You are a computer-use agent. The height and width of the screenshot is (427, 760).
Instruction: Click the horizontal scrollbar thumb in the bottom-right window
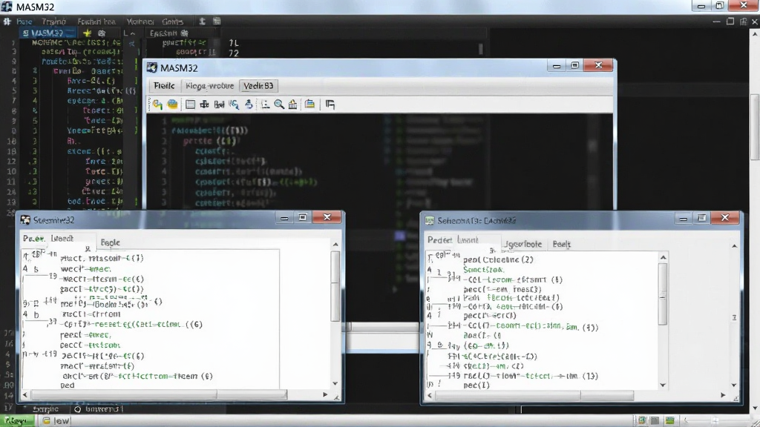click(x=534, y=396)
